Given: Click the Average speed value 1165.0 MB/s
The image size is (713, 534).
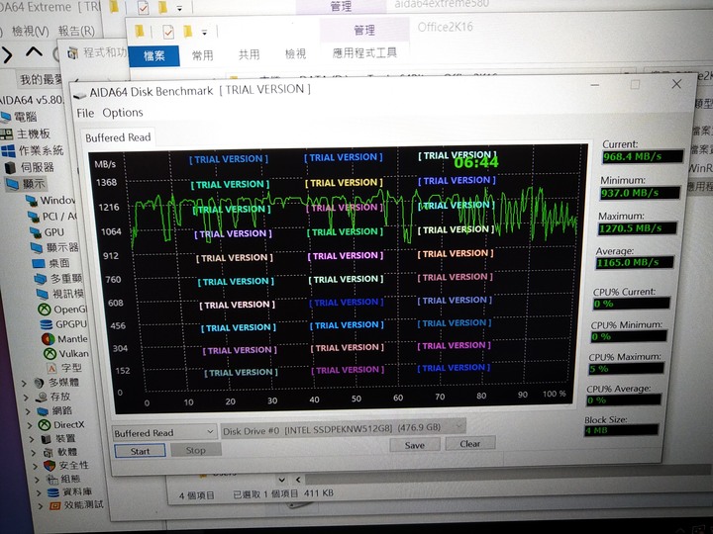Looking at the screenshot, I should [634, 262].
